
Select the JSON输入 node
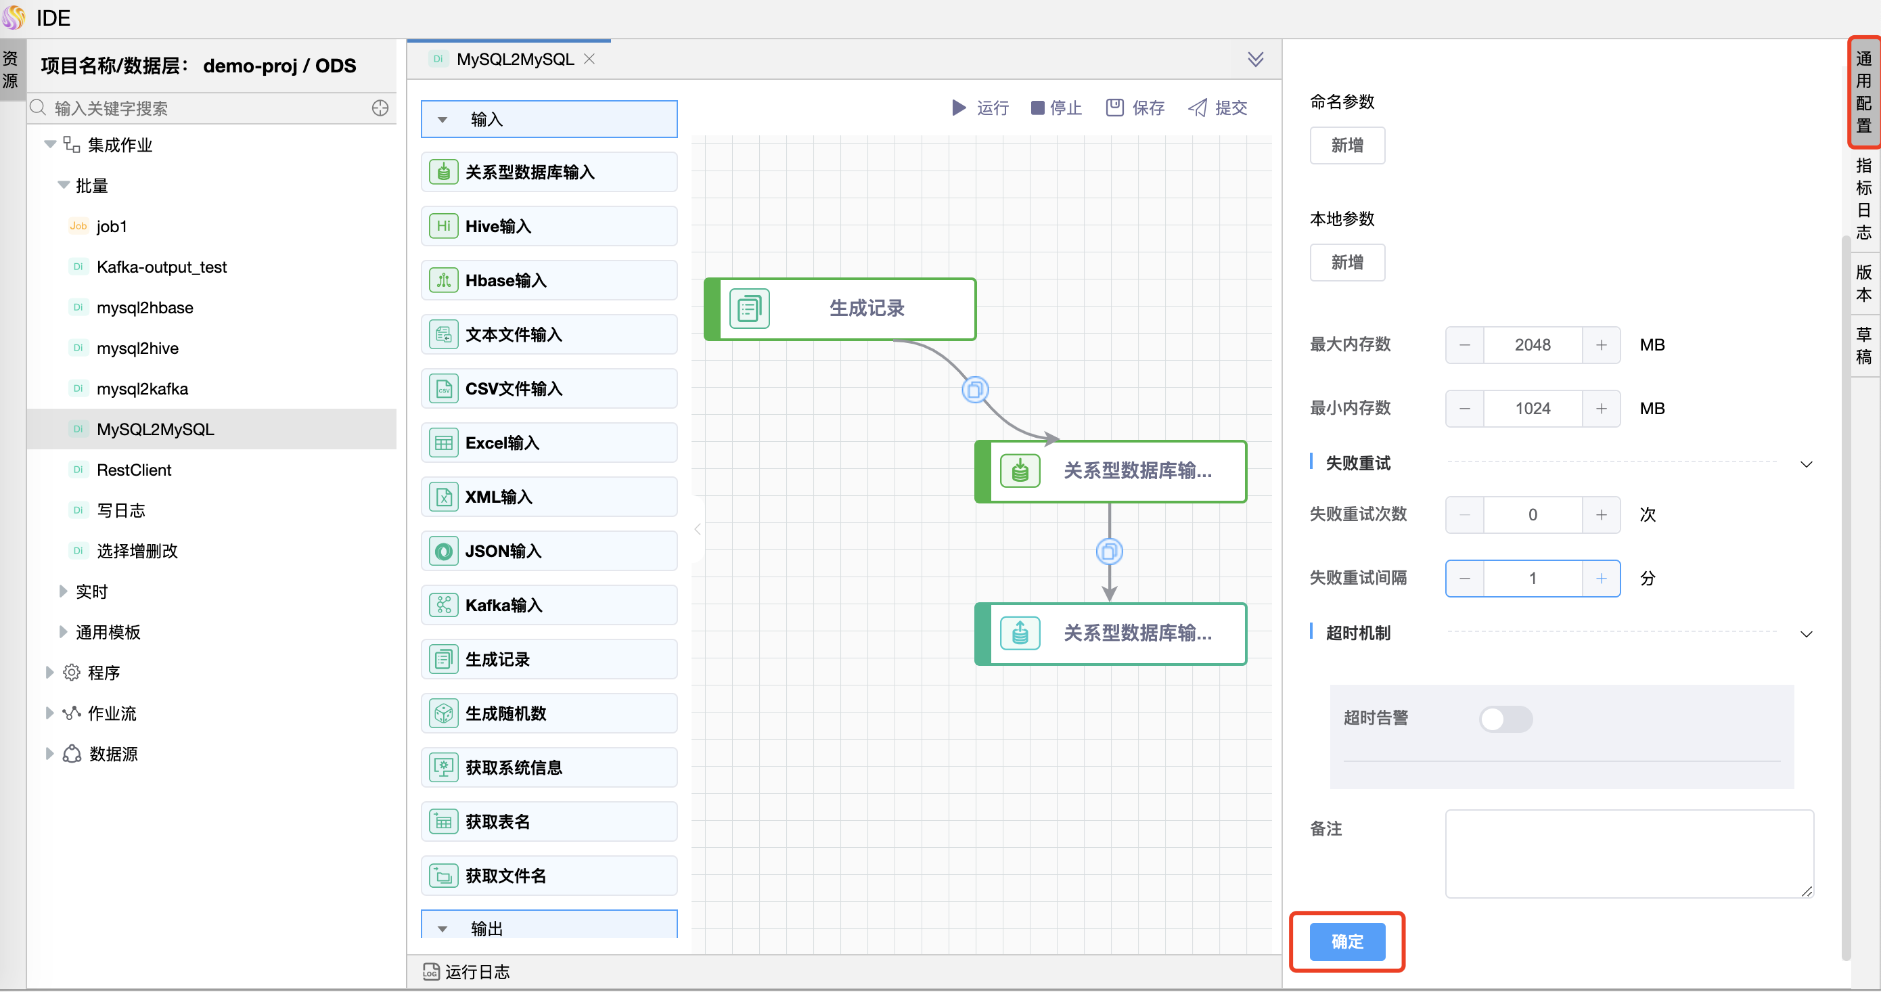click(x=548, y=551)
